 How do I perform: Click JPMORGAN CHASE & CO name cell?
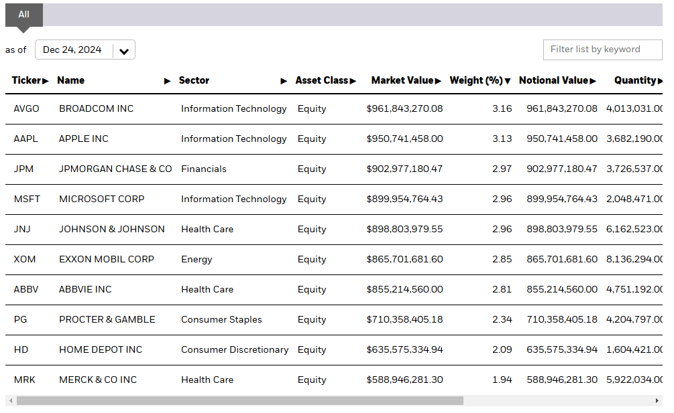pyautogui.click(x=115, y=169)
